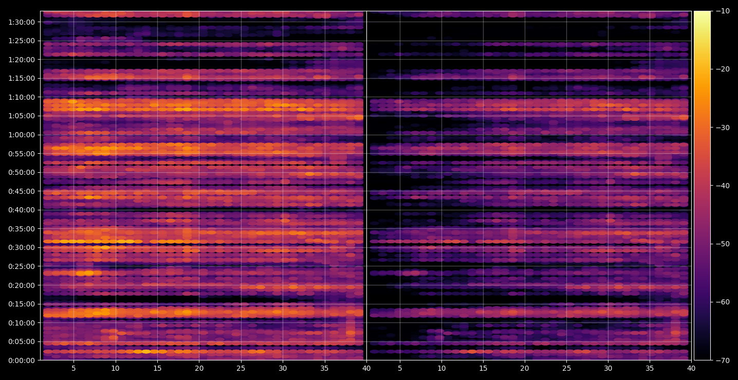Select the 0:20:00 tick label
The image size is (738, 380).
click(21, 285)
